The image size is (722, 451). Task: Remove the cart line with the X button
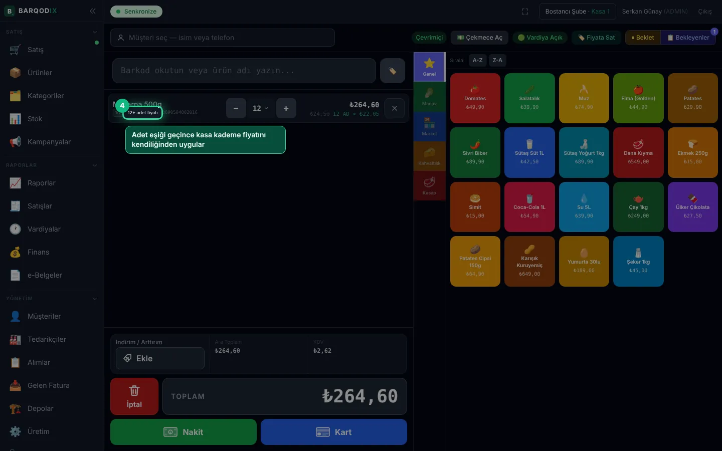tap(395, 108)
